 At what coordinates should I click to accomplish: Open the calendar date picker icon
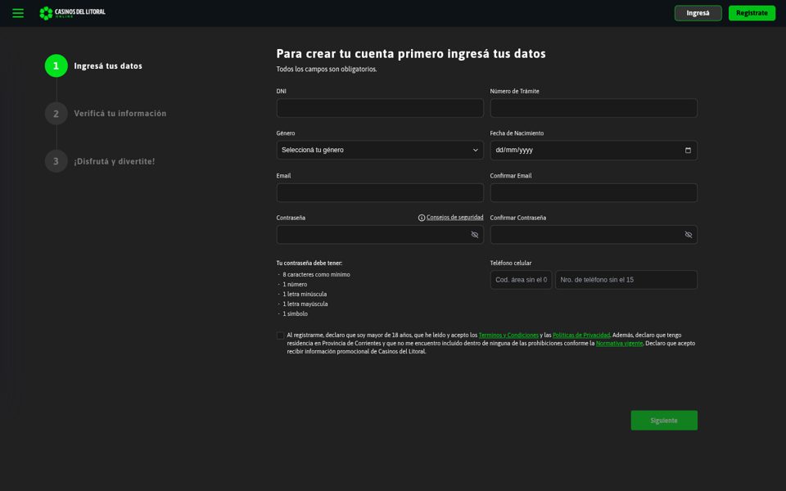688,151
